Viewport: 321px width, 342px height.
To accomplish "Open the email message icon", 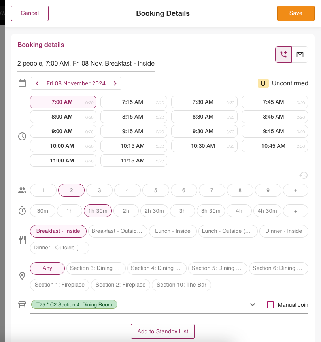I will [x=300, y=55].
